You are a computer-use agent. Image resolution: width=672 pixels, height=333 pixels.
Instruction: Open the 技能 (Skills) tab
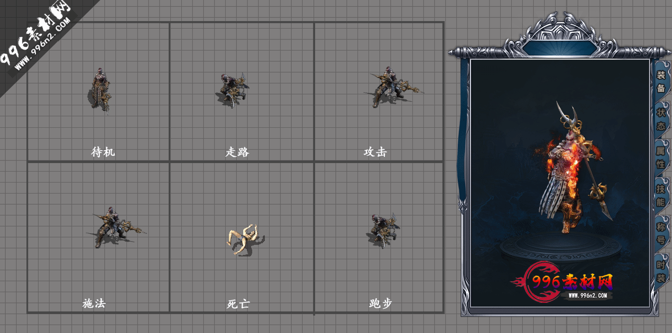pos(661,196)
